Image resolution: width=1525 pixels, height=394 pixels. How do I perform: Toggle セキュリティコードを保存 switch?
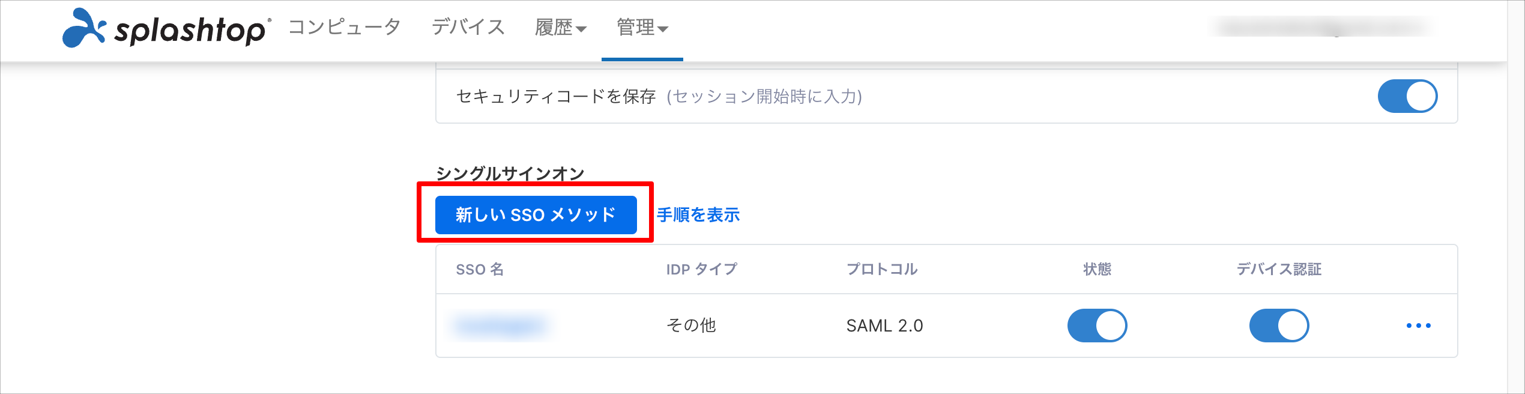point(1407,96)
